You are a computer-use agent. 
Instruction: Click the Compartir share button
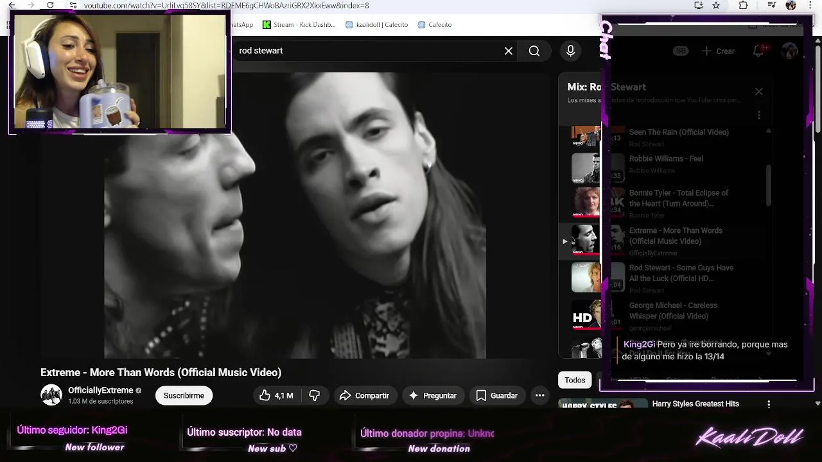[364, 395]
